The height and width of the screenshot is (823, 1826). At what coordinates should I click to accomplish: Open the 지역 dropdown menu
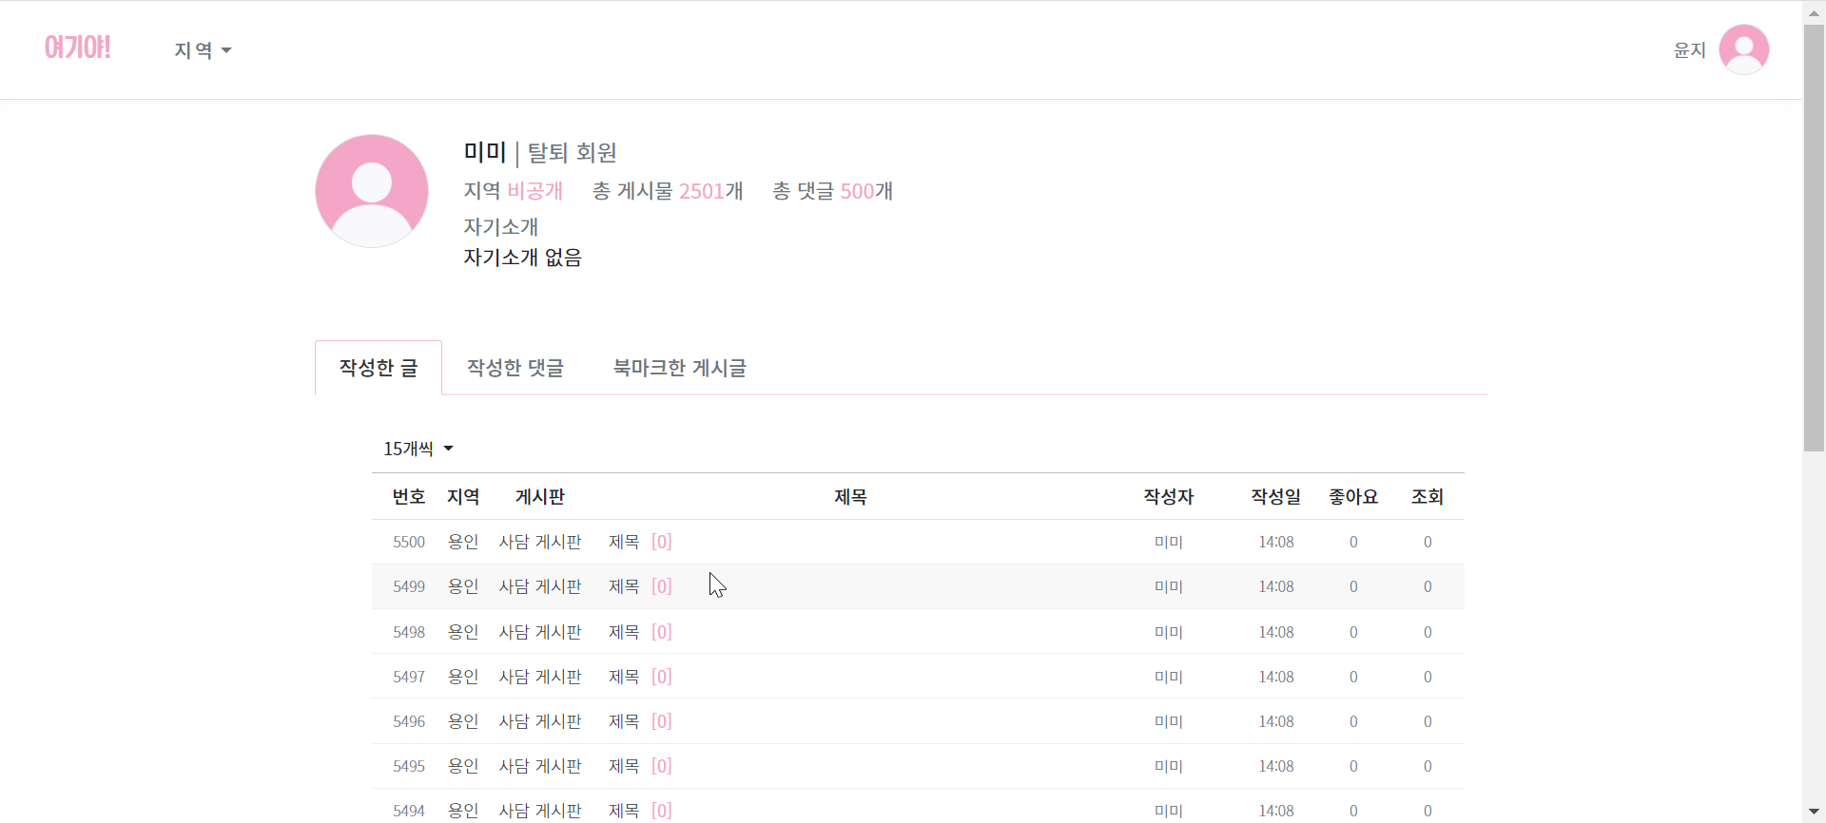[203, 50]
